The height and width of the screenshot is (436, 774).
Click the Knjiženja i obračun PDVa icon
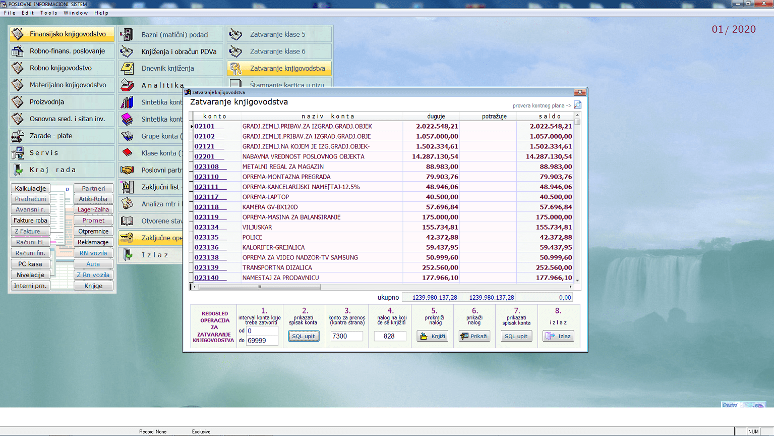click(x=127, y=51)
